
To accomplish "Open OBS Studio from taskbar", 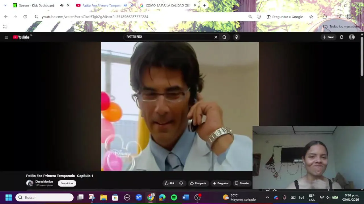I will tap(197, 197).
